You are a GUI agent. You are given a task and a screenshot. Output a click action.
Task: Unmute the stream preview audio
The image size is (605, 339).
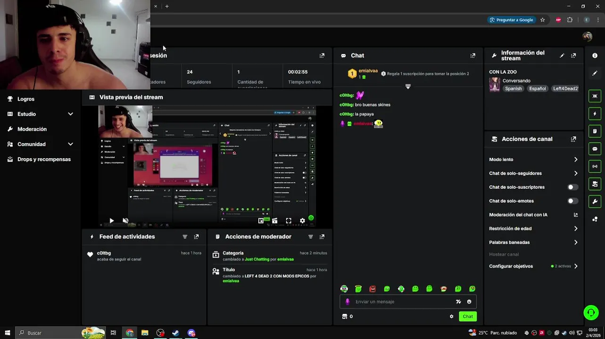[125, 220]
